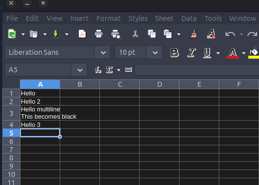Image resolution: width=259 pixels, height=185 pixels.
Task: Select cell containing "Hello 3"
Action: click(x=40, y=124)
